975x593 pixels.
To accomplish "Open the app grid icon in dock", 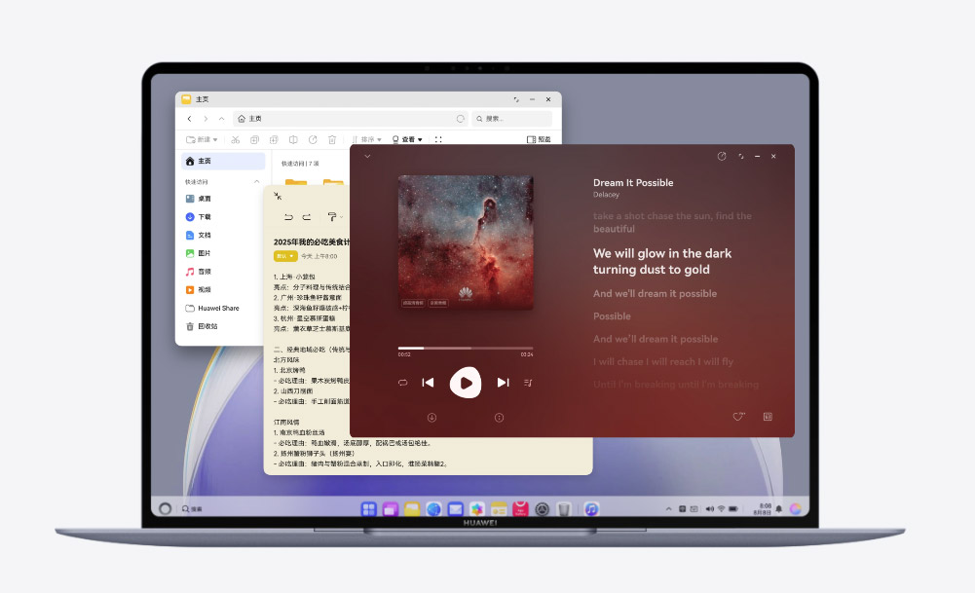I will pyautogui.click(x=369, y=509).
